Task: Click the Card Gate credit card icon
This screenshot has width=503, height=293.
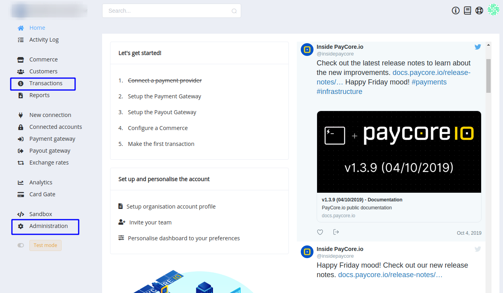Action: tap(21, 195)
